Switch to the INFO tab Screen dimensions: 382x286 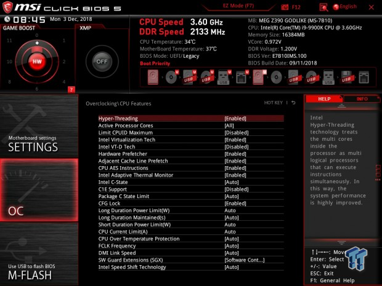pyautogui.click(x=362, y=99)
